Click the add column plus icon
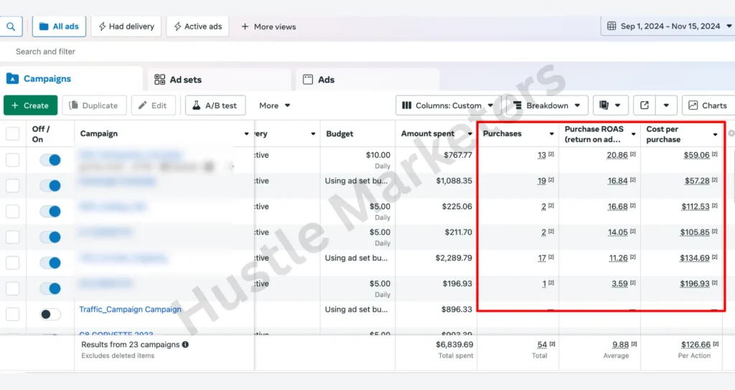Screen dimensions: 735x390 click(731, 133)
